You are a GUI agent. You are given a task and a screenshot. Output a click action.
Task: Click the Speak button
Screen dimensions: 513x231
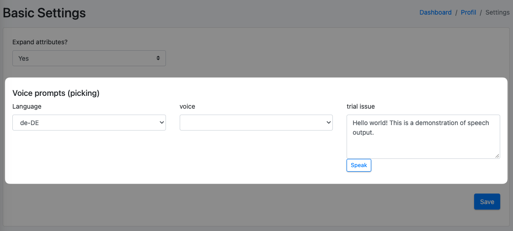click(359, 165)
